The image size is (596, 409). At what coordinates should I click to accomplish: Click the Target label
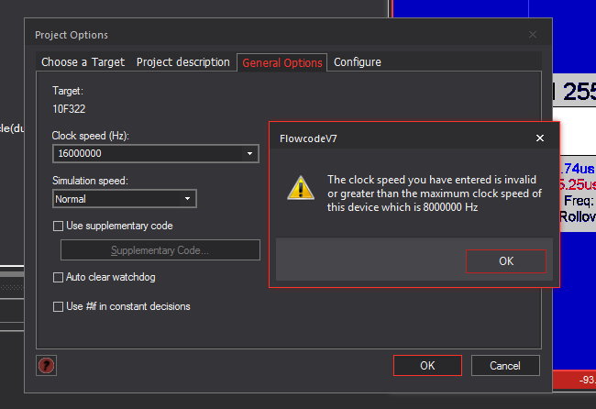(68, 91)
